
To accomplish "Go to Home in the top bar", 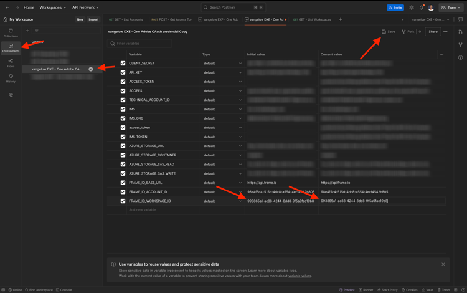I will 29,7.
